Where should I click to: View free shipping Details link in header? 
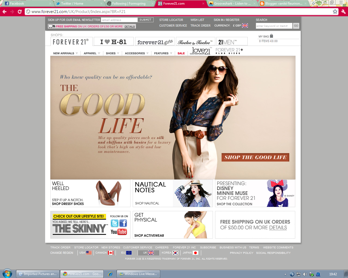[x=130, y=27]
